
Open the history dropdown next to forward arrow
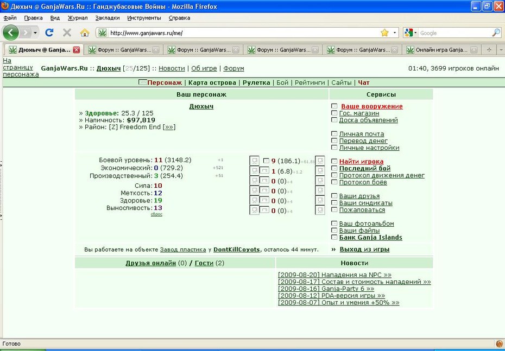[x=35, y=33]
